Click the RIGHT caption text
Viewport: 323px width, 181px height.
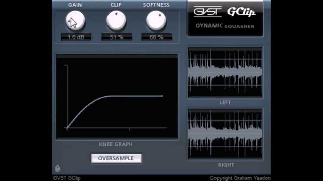click(226, 165)
